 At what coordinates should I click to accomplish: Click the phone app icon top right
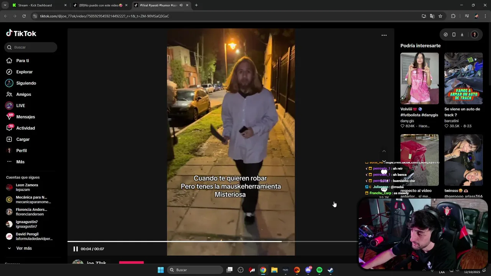click(x=454, y=34)
